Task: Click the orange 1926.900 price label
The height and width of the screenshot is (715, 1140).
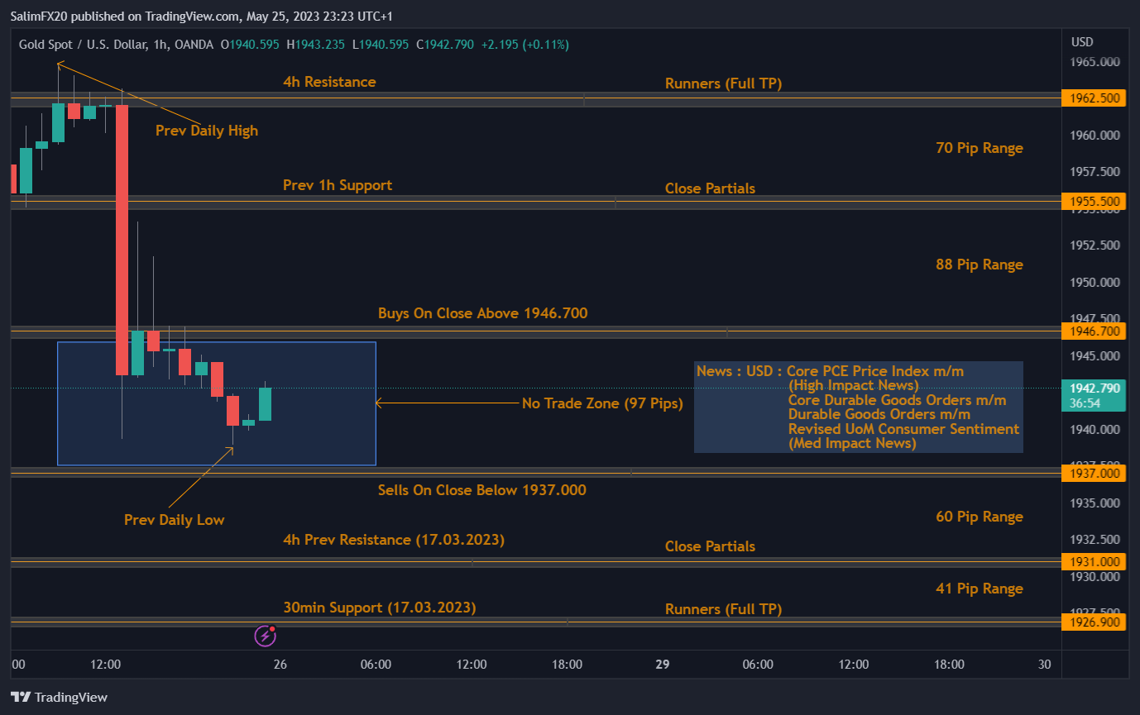Action: click(x=1094, y=622)
